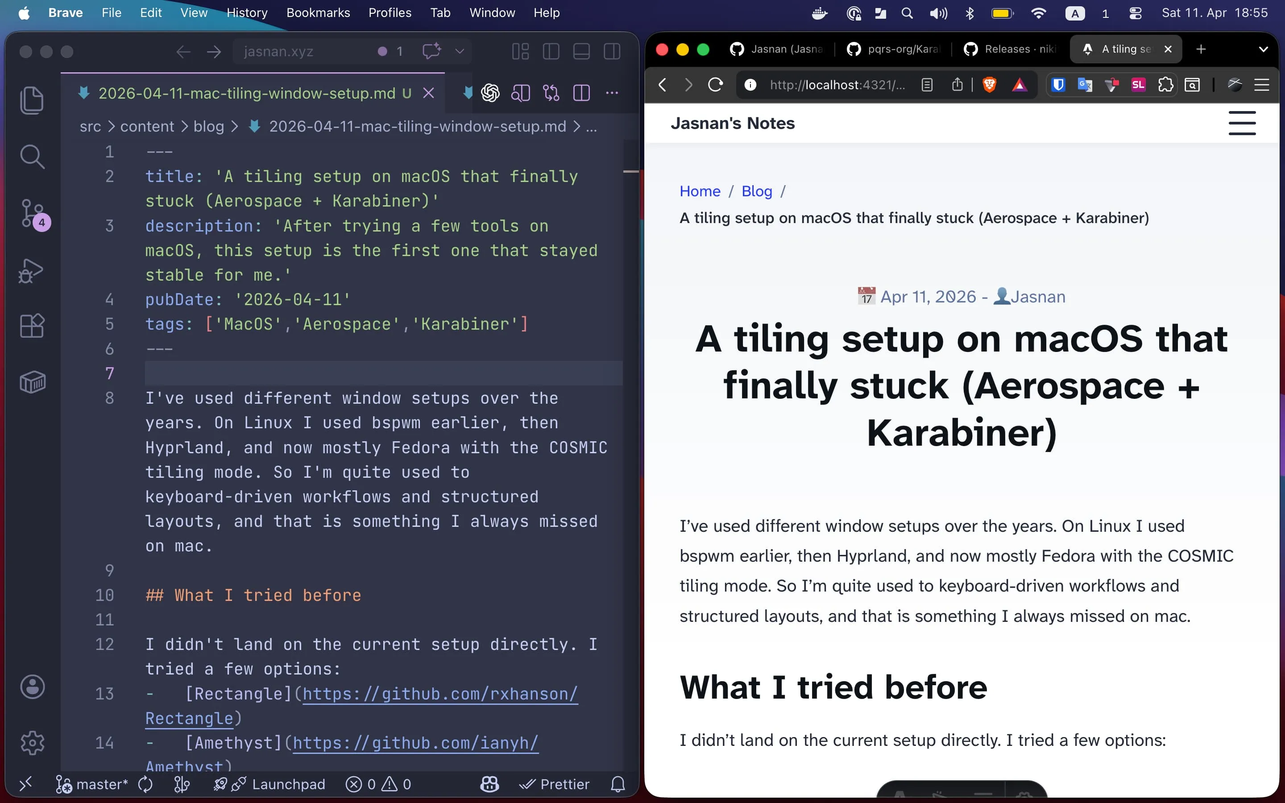Close the 2026-04-11-mac-tiling-window-setup.md tab
Image resolution: width=1285 pixels, height=803 pixels.
coord(428,93)
